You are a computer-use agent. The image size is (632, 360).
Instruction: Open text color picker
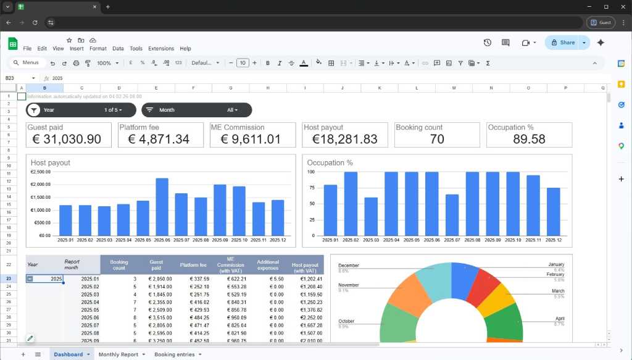click(x=304, y=63)
